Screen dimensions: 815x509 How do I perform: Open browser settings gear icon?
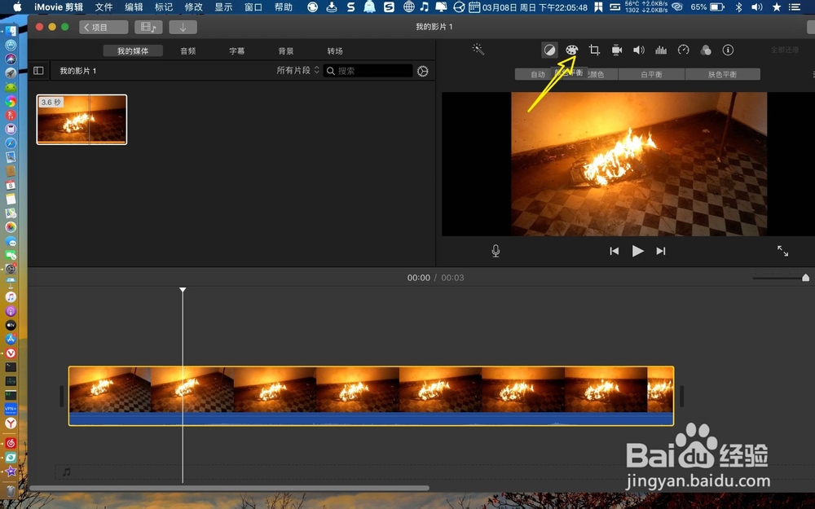(x=422, y=71)
